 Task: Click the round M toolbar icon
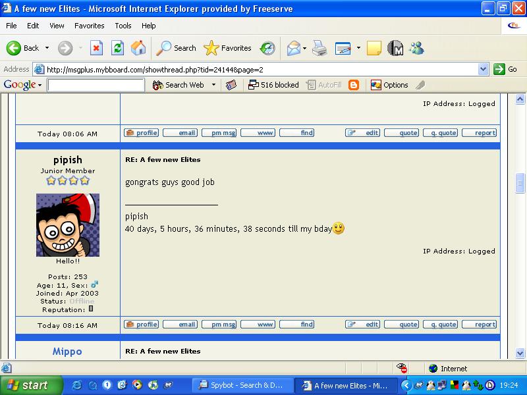(x=395, y=48)
